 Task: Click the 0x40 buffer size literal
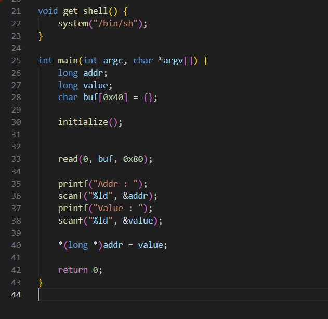click(x=113, y=98)
